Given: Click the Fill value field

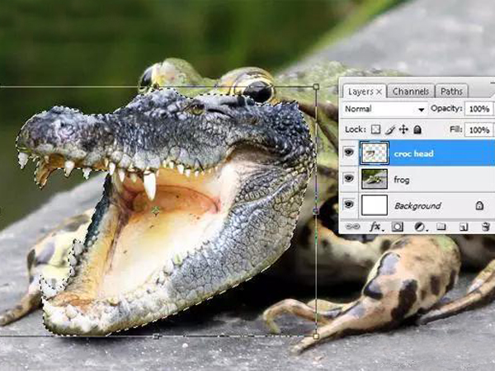Looking at the screenshot, I should (478, 129).
